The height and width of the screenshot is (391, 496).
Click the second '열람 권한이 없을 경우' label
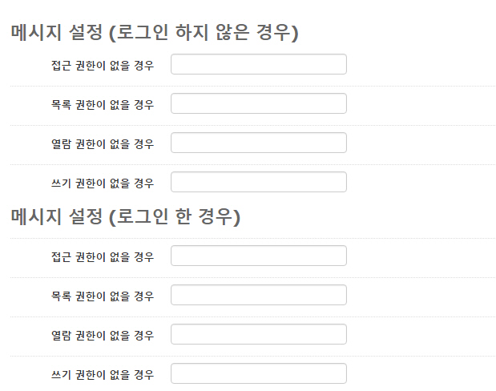[102, 335]
